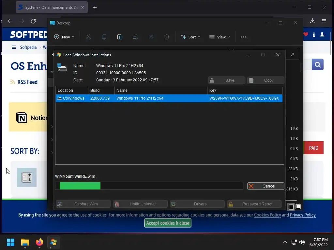Show hidden tray icons chevron
The image size is (334, 250).
[285, 242]
